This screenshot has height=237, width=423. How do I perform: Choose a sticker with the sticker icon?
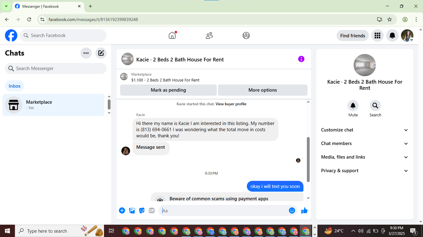142,210
